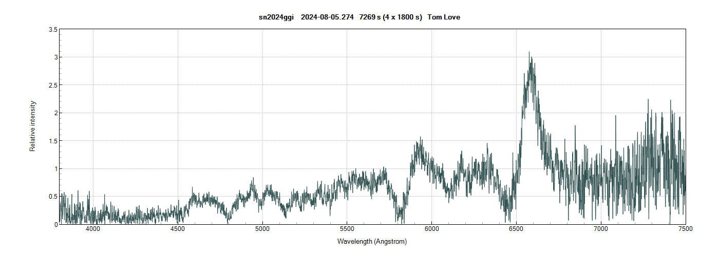Click the absorption dip near 5800 Angstrom
719x256 pixels.
[x=401, y=218]
